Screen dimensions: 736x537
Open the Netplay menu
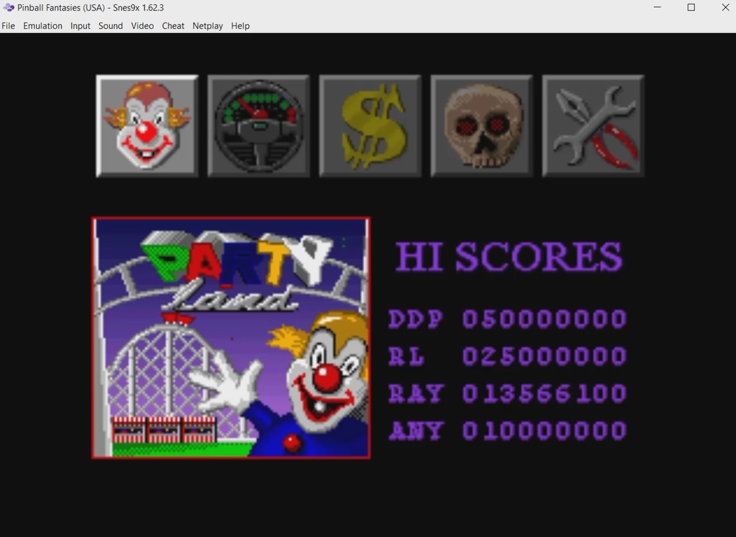coord(208,26)
